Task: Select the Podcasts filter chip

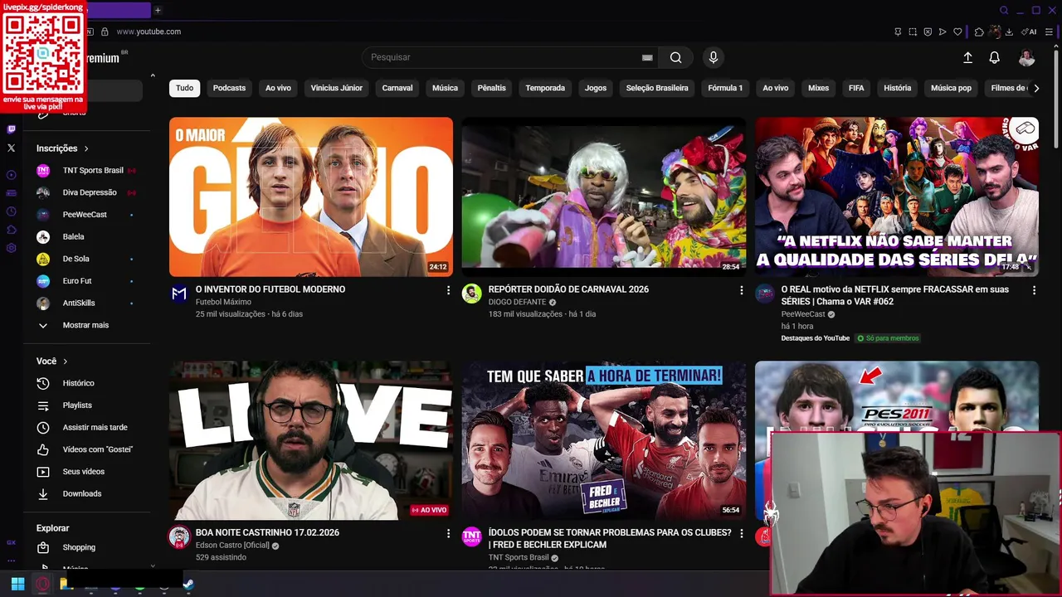Action: click(229, 88)
